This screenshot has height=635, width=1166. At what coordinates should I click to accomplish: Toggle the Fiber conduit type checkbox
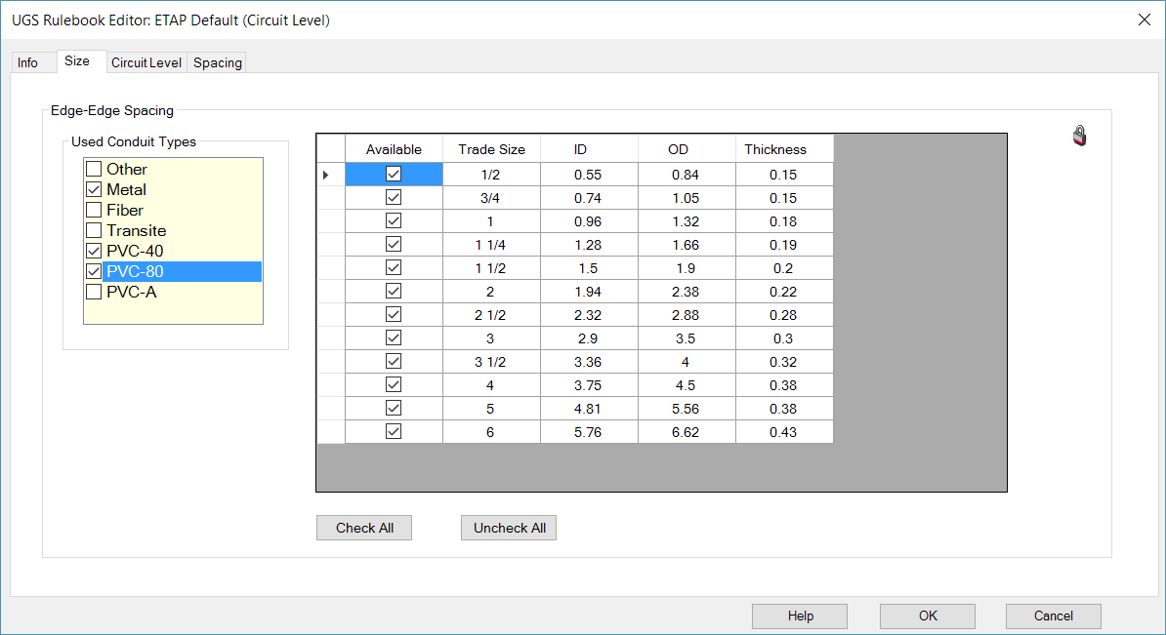[94, 210]
